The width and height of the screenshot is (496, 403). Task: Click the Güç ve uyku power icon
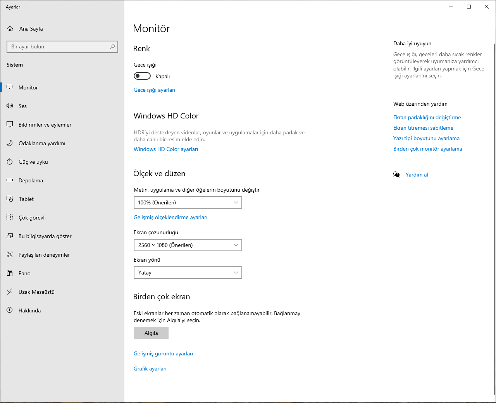coord(10,162)
